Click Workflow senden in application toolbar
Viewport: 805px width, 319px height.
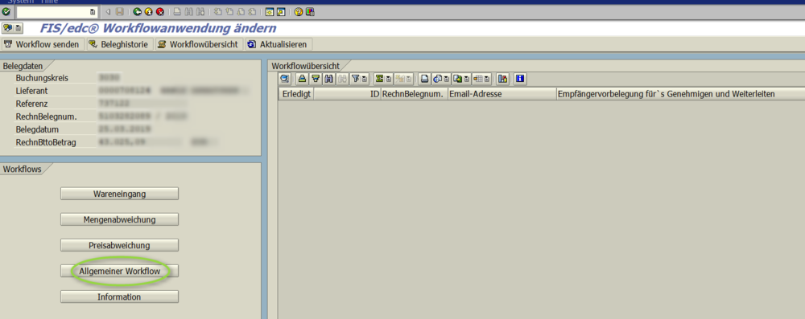pos(43,45)
